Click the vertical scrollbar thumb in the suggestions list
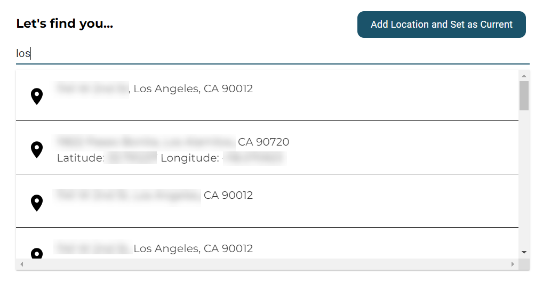 click(x=524, y=96)
